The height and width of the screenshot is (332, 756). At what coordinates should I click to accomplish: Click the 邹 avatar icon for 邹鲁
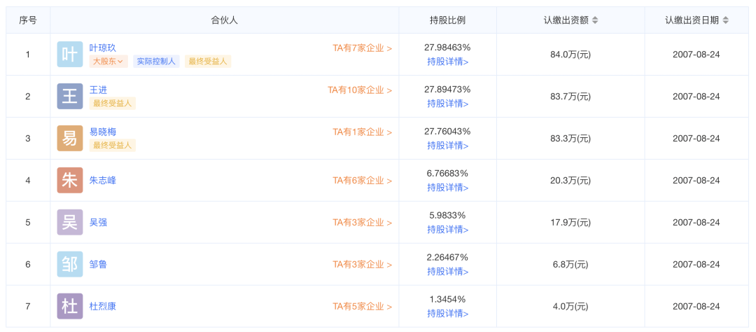(x=70, y=265)
